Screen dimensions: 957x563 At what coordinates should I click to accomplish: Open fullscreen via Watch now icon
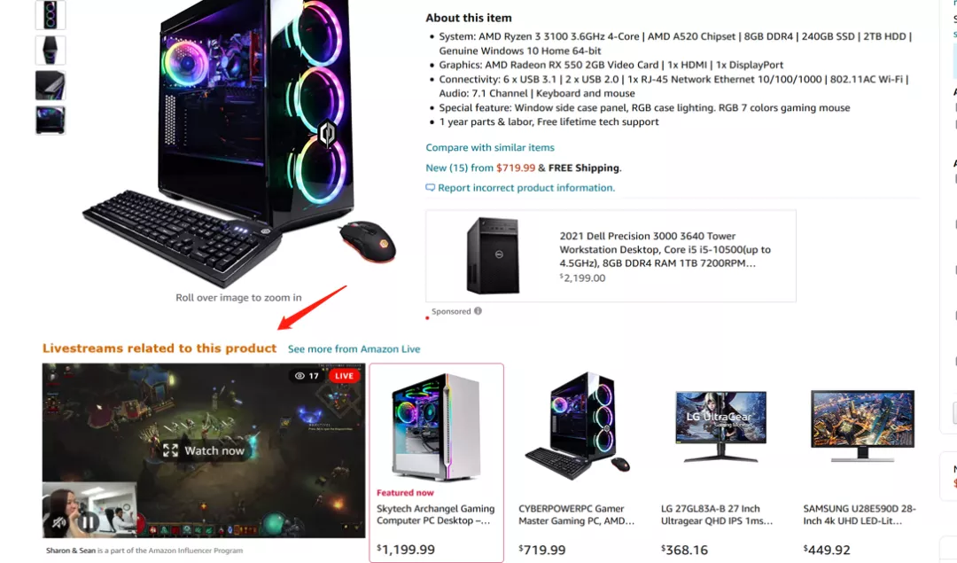point(171,450)
